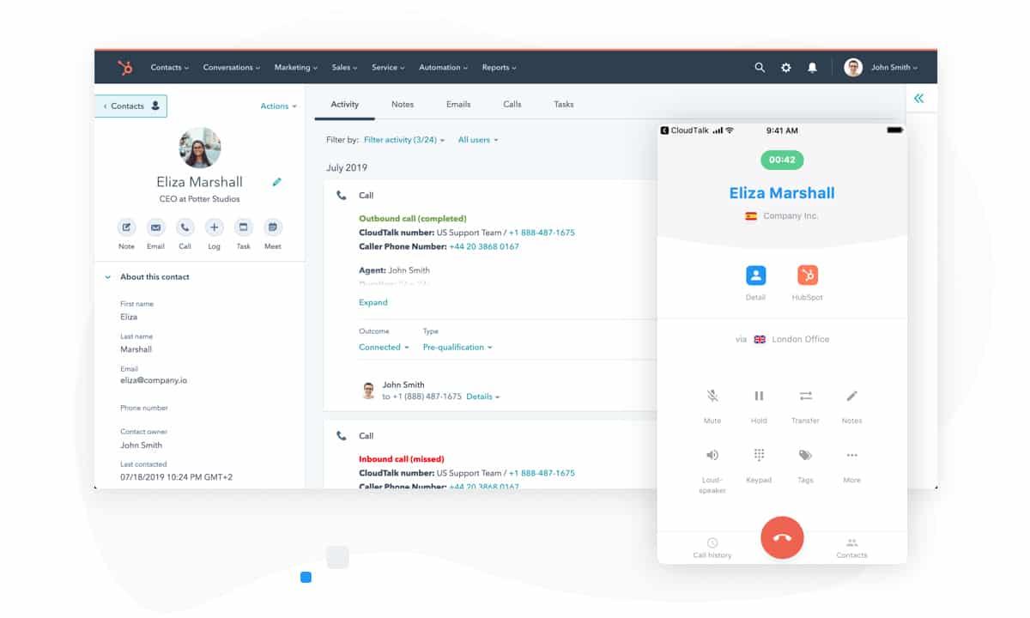Edit contact name with pencil icon
Viewport: 1030px width, 618px height.
[276, 182]
